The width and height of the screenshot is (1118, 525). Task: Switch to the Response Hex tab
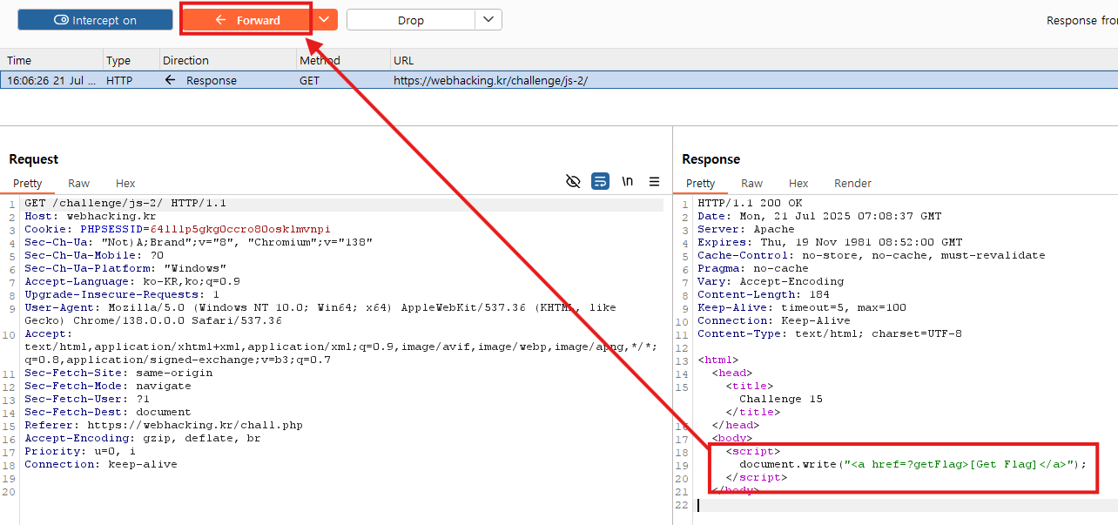798,183
